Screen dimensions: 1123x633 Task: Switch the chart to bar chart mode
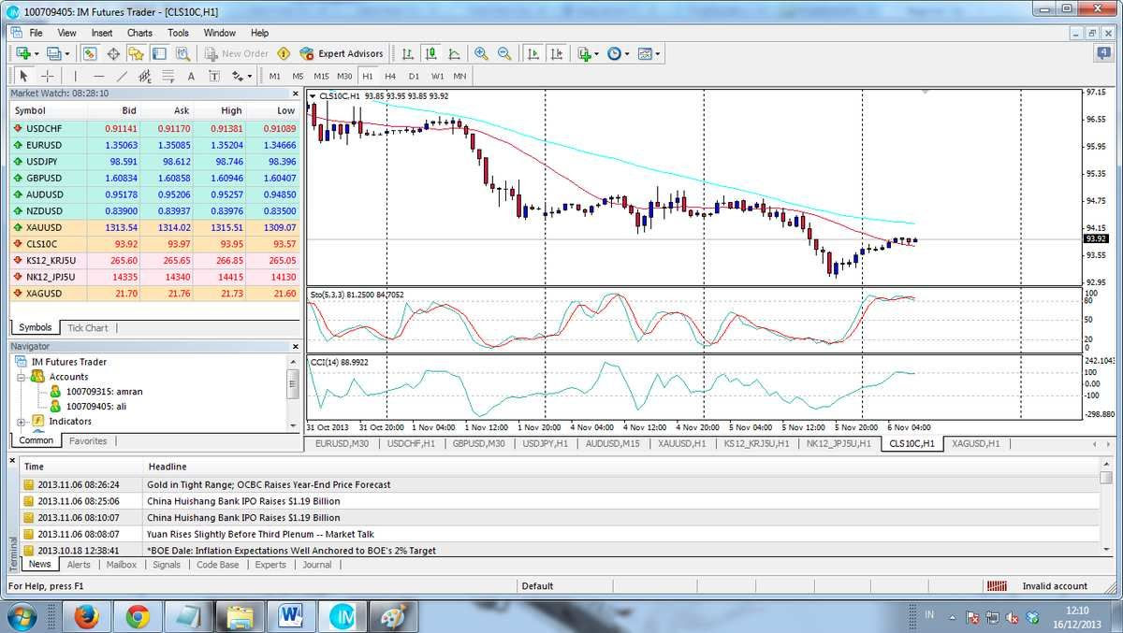[408, 53]
